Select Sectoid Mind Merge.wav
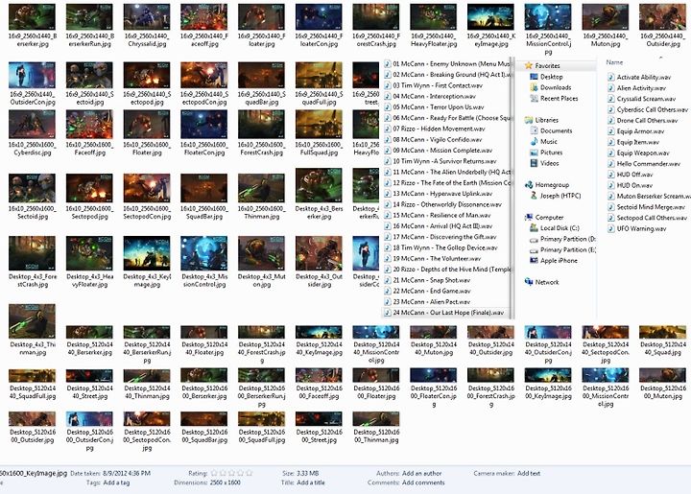 [647, 207]
